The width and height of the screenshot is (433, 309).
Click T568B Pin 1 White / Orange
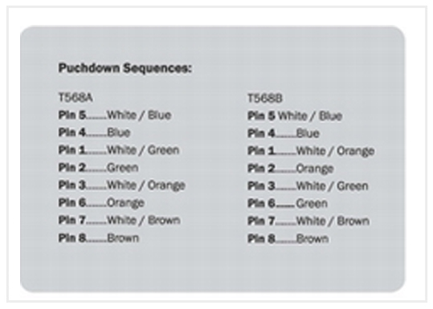click(x=311, y=151)
